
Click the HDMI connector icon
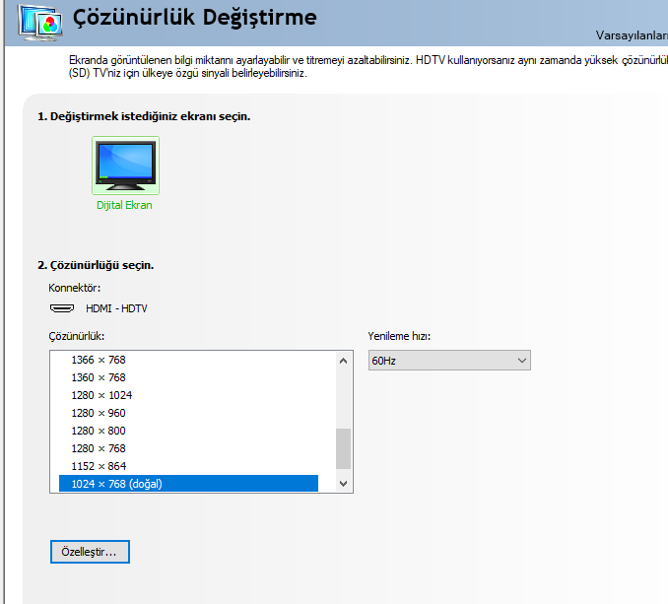[62, 308]
